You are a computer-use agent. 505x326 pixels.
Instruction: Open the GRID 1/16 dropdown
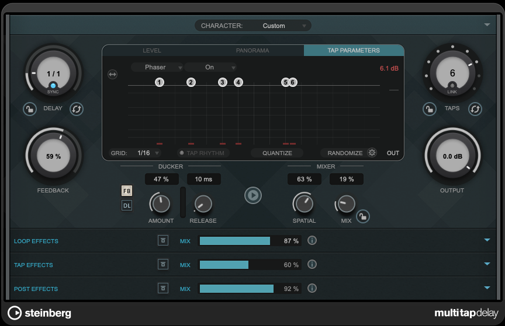click(x=148, y=153)
